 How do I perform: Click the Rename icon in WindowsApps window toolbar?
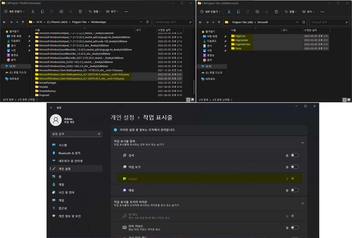[61, 12]
